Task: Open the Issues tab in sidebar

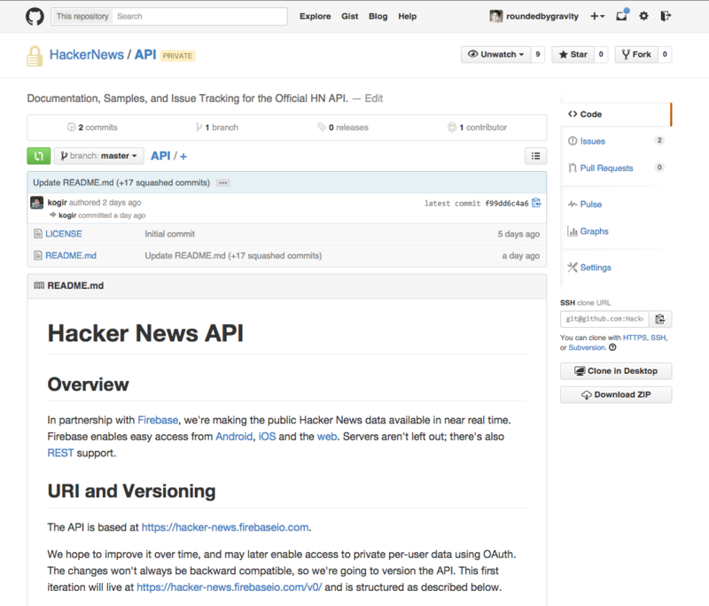Action: tap(592, 141)
